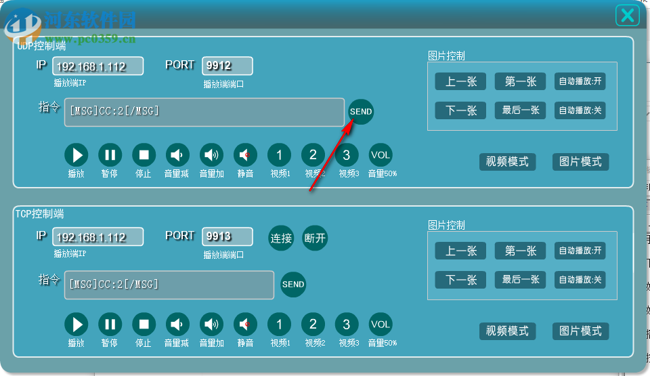The height and width of the screenshot is (376, 650).
Task: Show previous picture (上一张) in TCP panel
Action: [460, 251]
